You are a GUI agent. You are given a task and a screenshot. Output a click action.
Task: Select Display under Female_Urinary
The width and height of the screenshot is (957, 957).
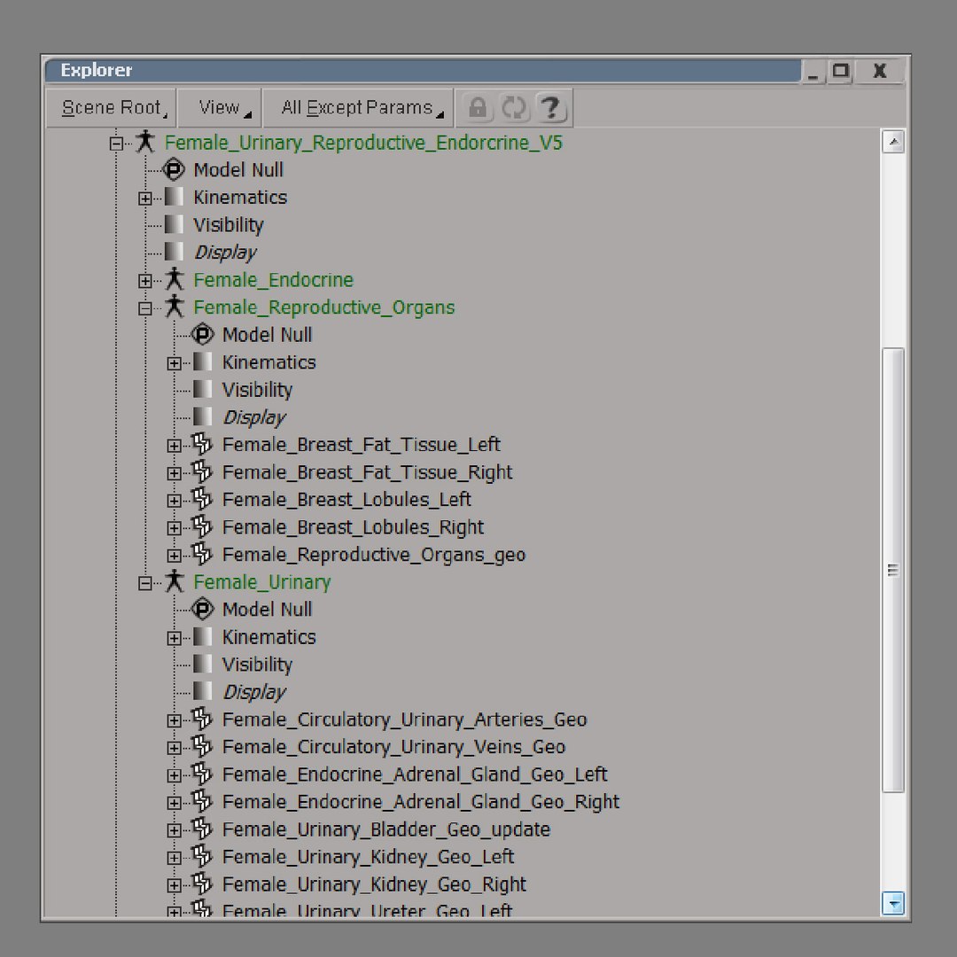pos(254,691)
